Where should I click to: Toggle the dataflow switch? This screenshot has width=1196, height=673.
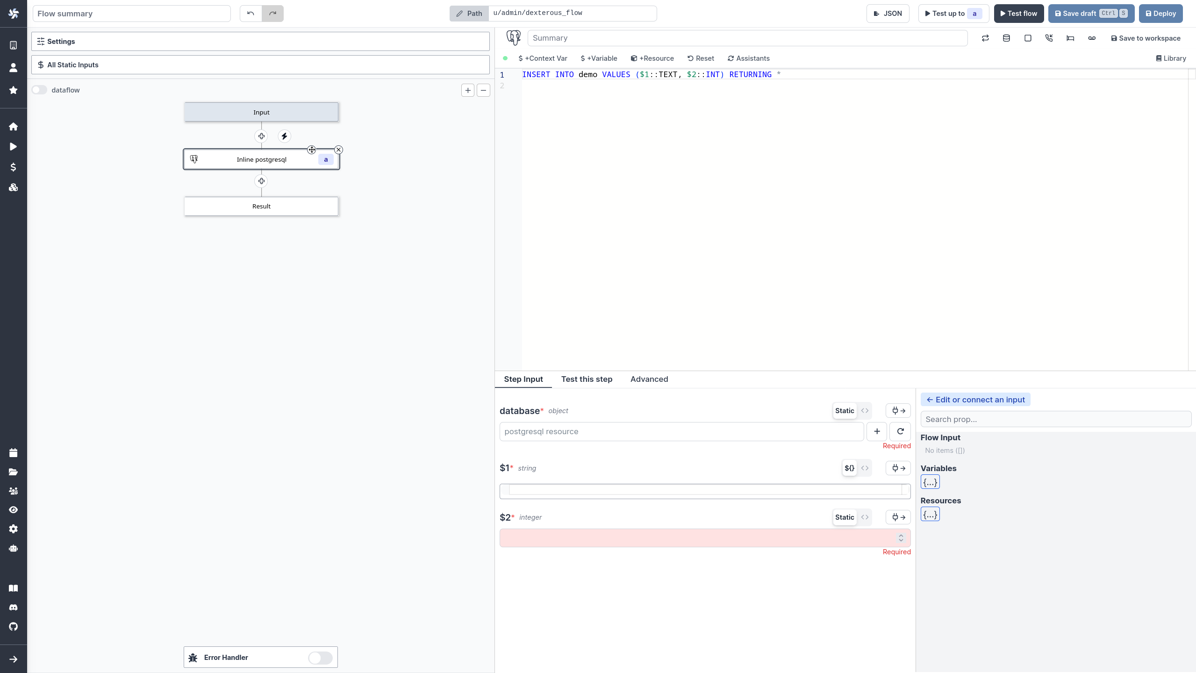tap(39, 90)
